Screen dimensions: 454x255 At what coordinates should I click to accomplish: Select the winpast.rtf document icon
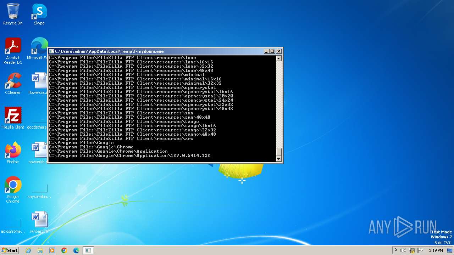(x=39, y=222)
